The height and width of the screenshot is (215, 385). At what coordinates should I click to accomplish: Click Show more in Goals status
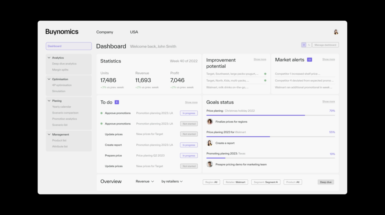(328, 101)
